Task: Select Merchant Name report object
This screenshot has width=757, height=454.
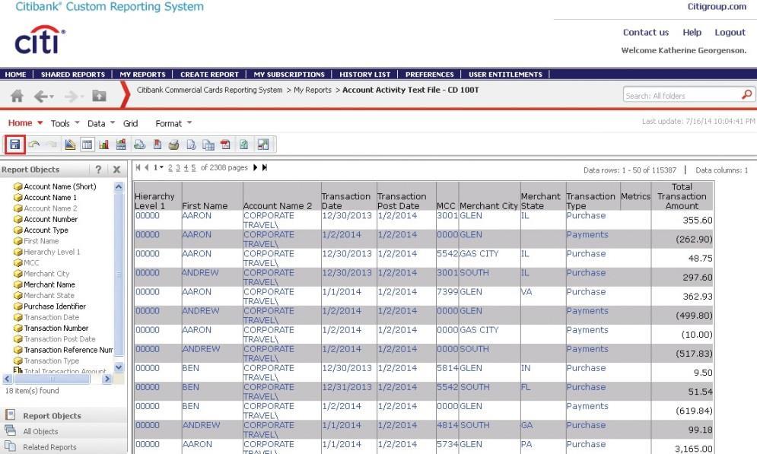Action: (49, 284)
